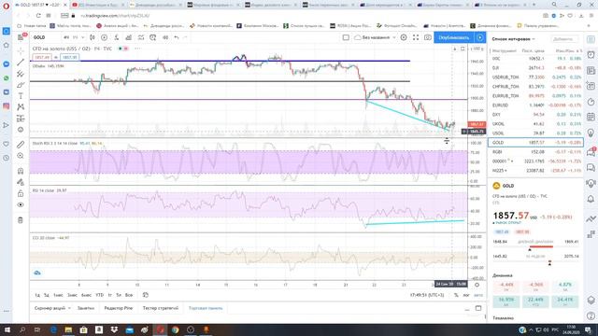Open the watchlist 'Список котировок' dropdown
This screenshot has height=336, width=598.
click(x=513, y=39)
